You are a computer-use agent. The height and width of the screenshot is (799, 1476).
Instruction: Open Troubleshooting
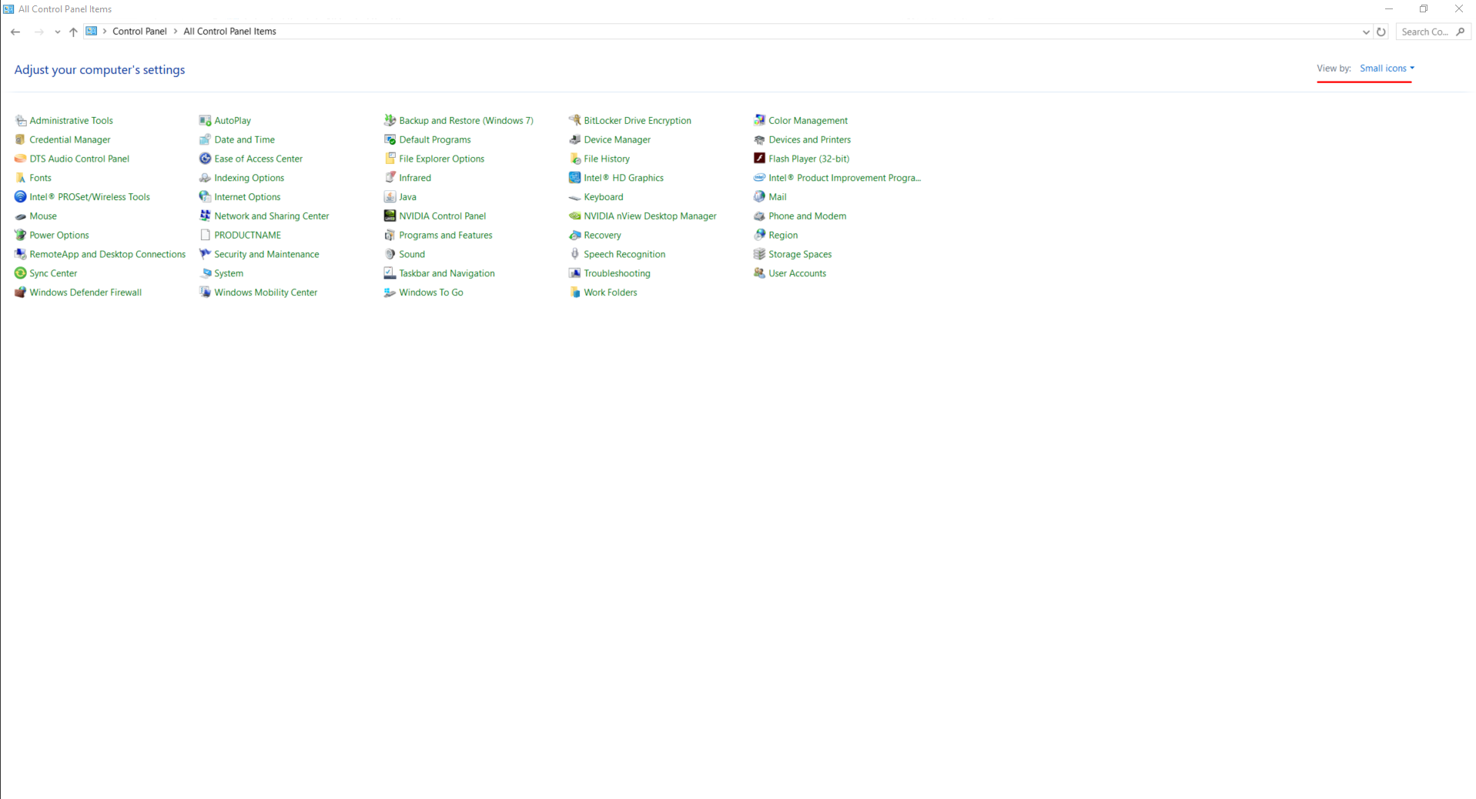[x=617, y=273]
